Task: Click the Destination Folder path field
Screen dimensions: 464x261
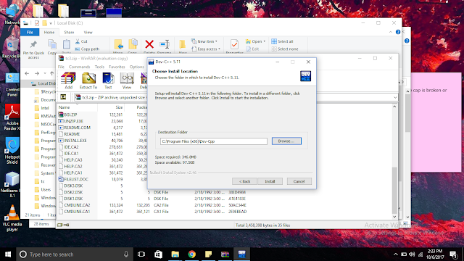Action: 214,141
